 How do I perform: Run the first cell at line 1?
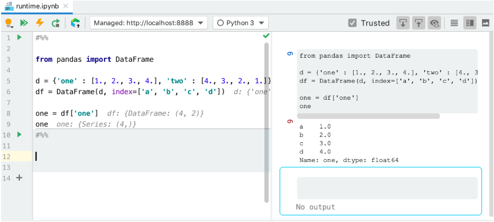pyautogui.click(x=19, y=37)
